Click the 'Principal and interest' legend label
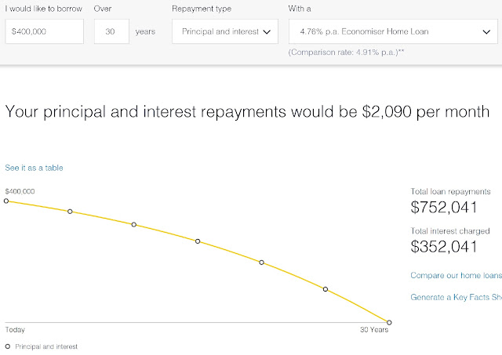 pos(46,346)
